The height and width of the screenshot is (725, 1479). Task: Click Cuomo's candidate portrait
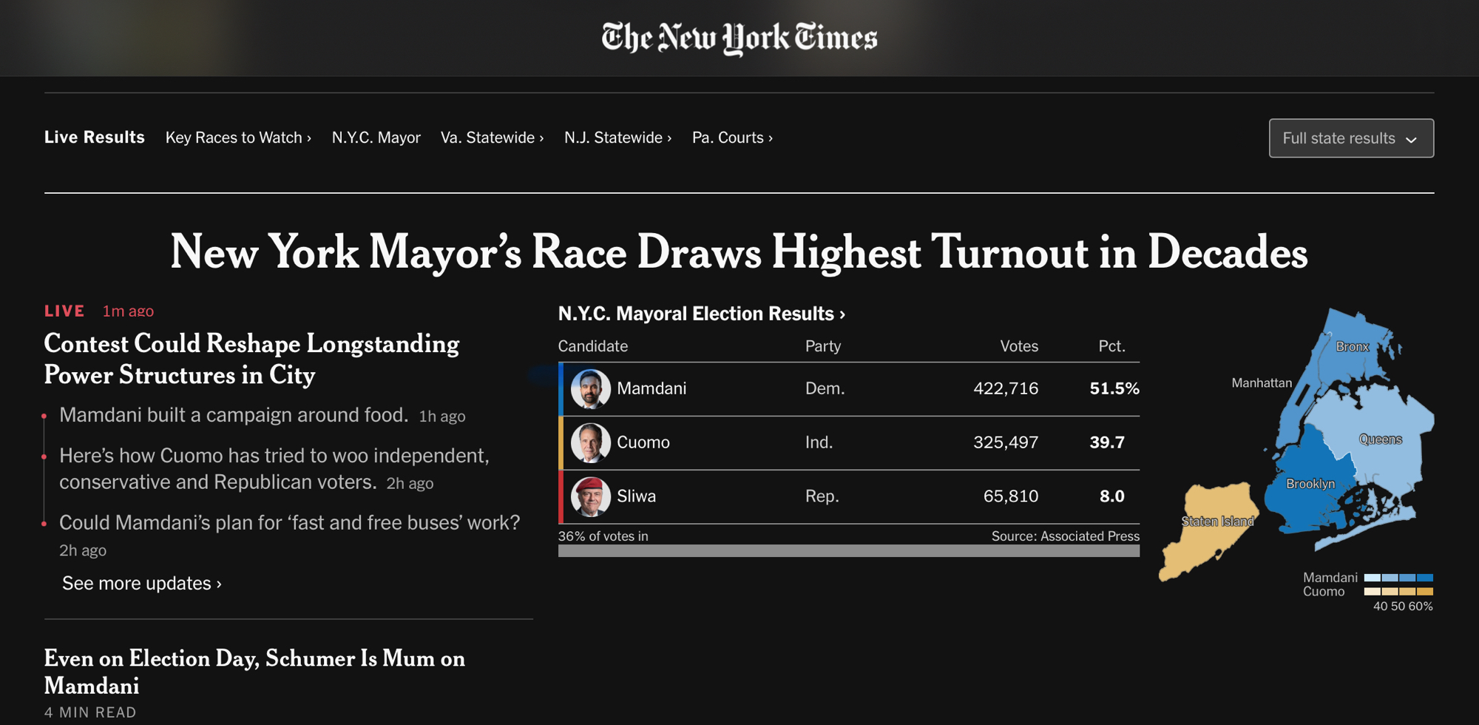[590, 443]
